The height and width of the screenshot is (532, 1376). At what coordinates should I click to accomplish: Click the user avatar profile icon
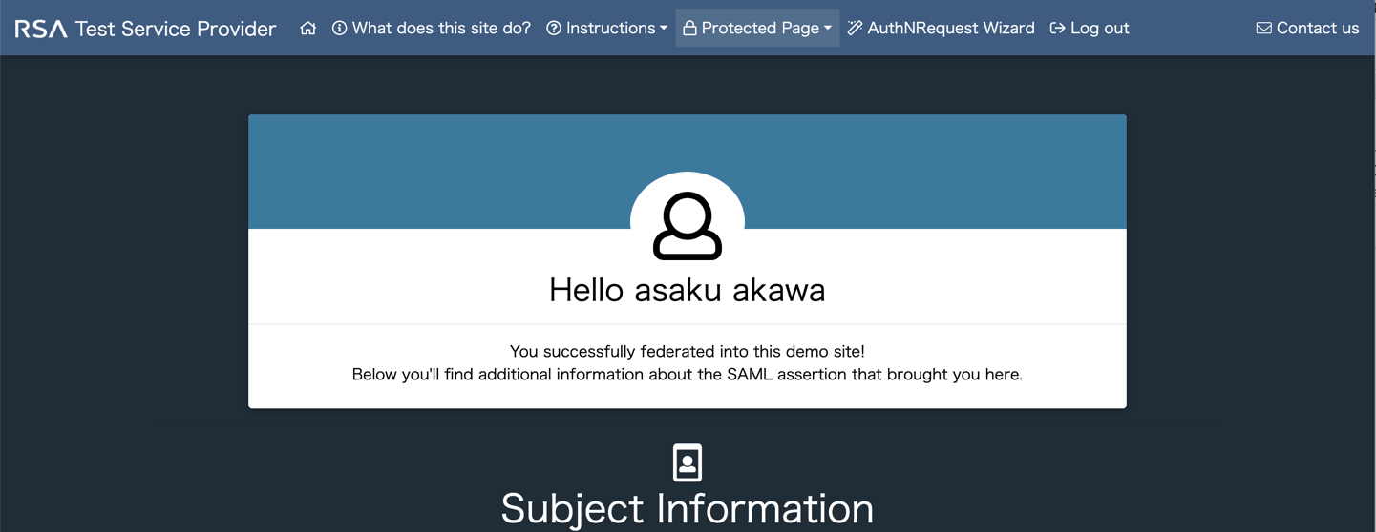(688, 226)
